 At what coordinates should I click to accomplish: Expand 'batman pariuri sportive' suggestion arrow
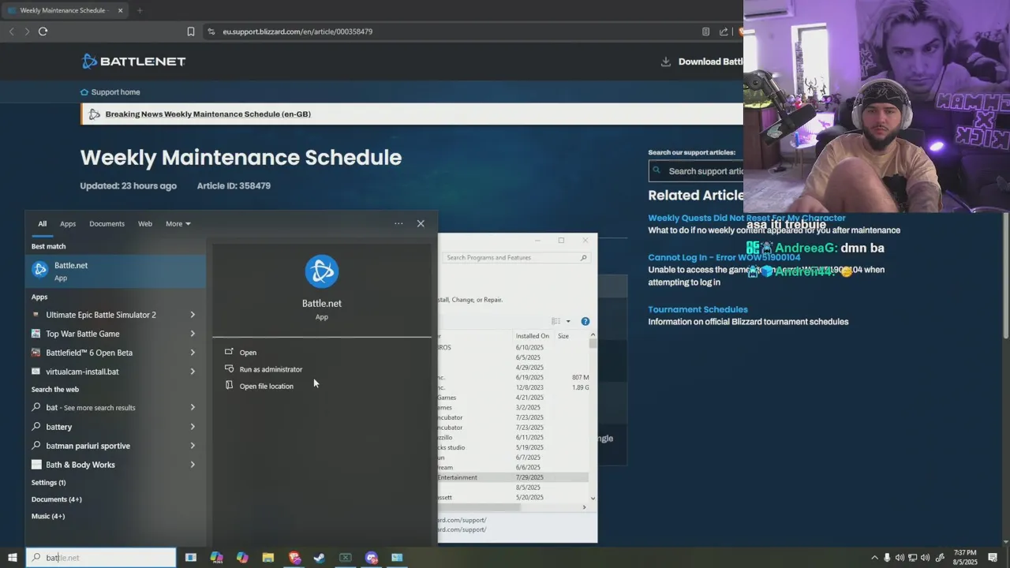(x=193, y=446)
